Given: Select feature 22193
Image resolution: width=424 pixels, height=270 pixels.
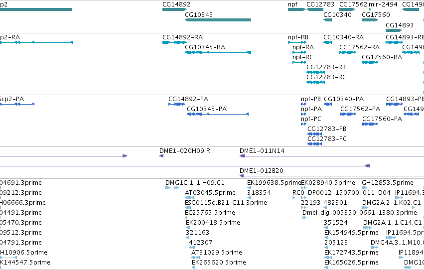Looking at the screenshot, I should tap(303, 208).
